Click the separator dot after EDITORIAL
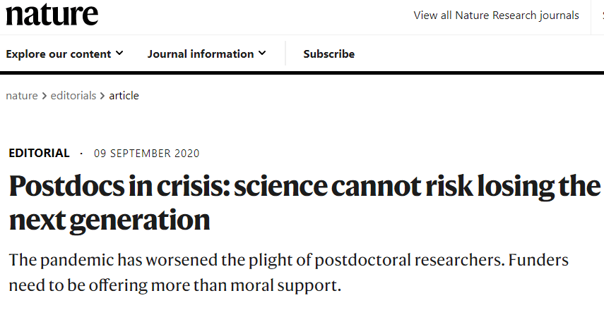This screenshot has height=317, width=604. point(81,154)
